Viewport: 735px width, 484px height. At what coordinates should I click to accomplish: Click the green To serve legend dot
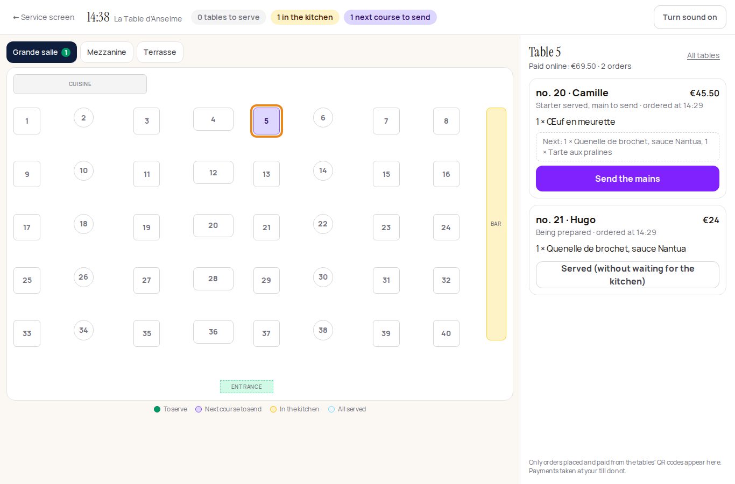[x=157, y=409]
